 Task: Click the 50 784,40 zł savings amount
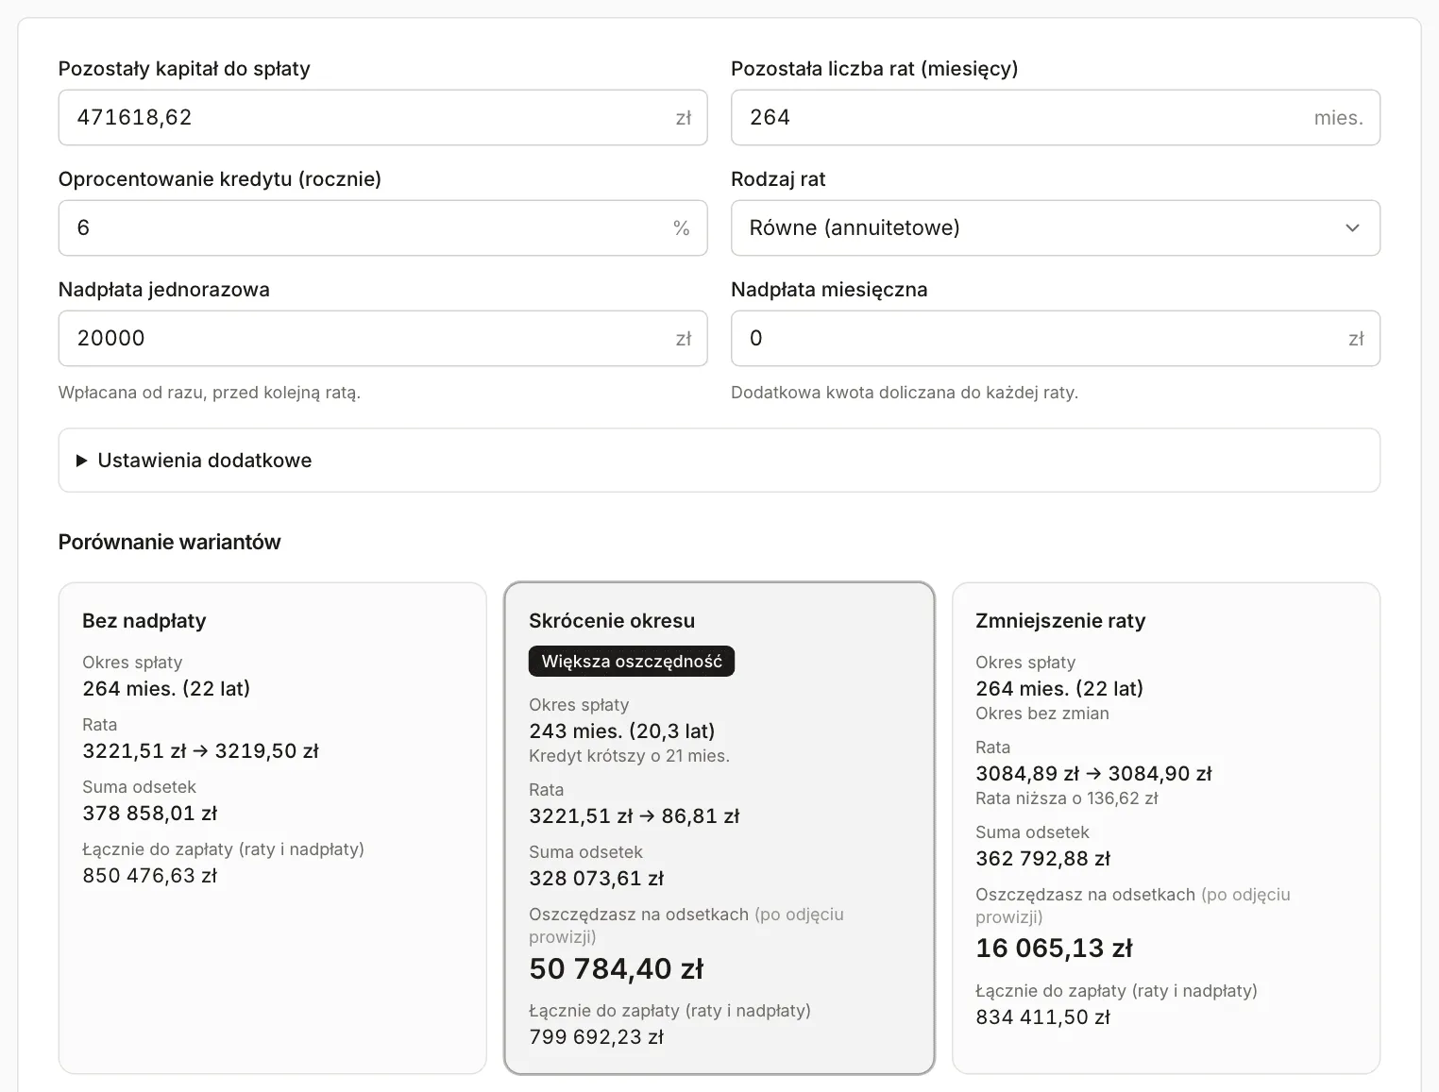(x=616, y=968)
